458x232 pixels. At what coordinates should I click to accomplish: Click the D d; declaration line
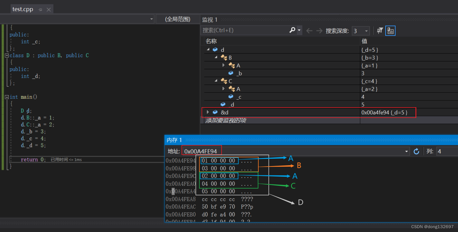(x=26, y=111)
